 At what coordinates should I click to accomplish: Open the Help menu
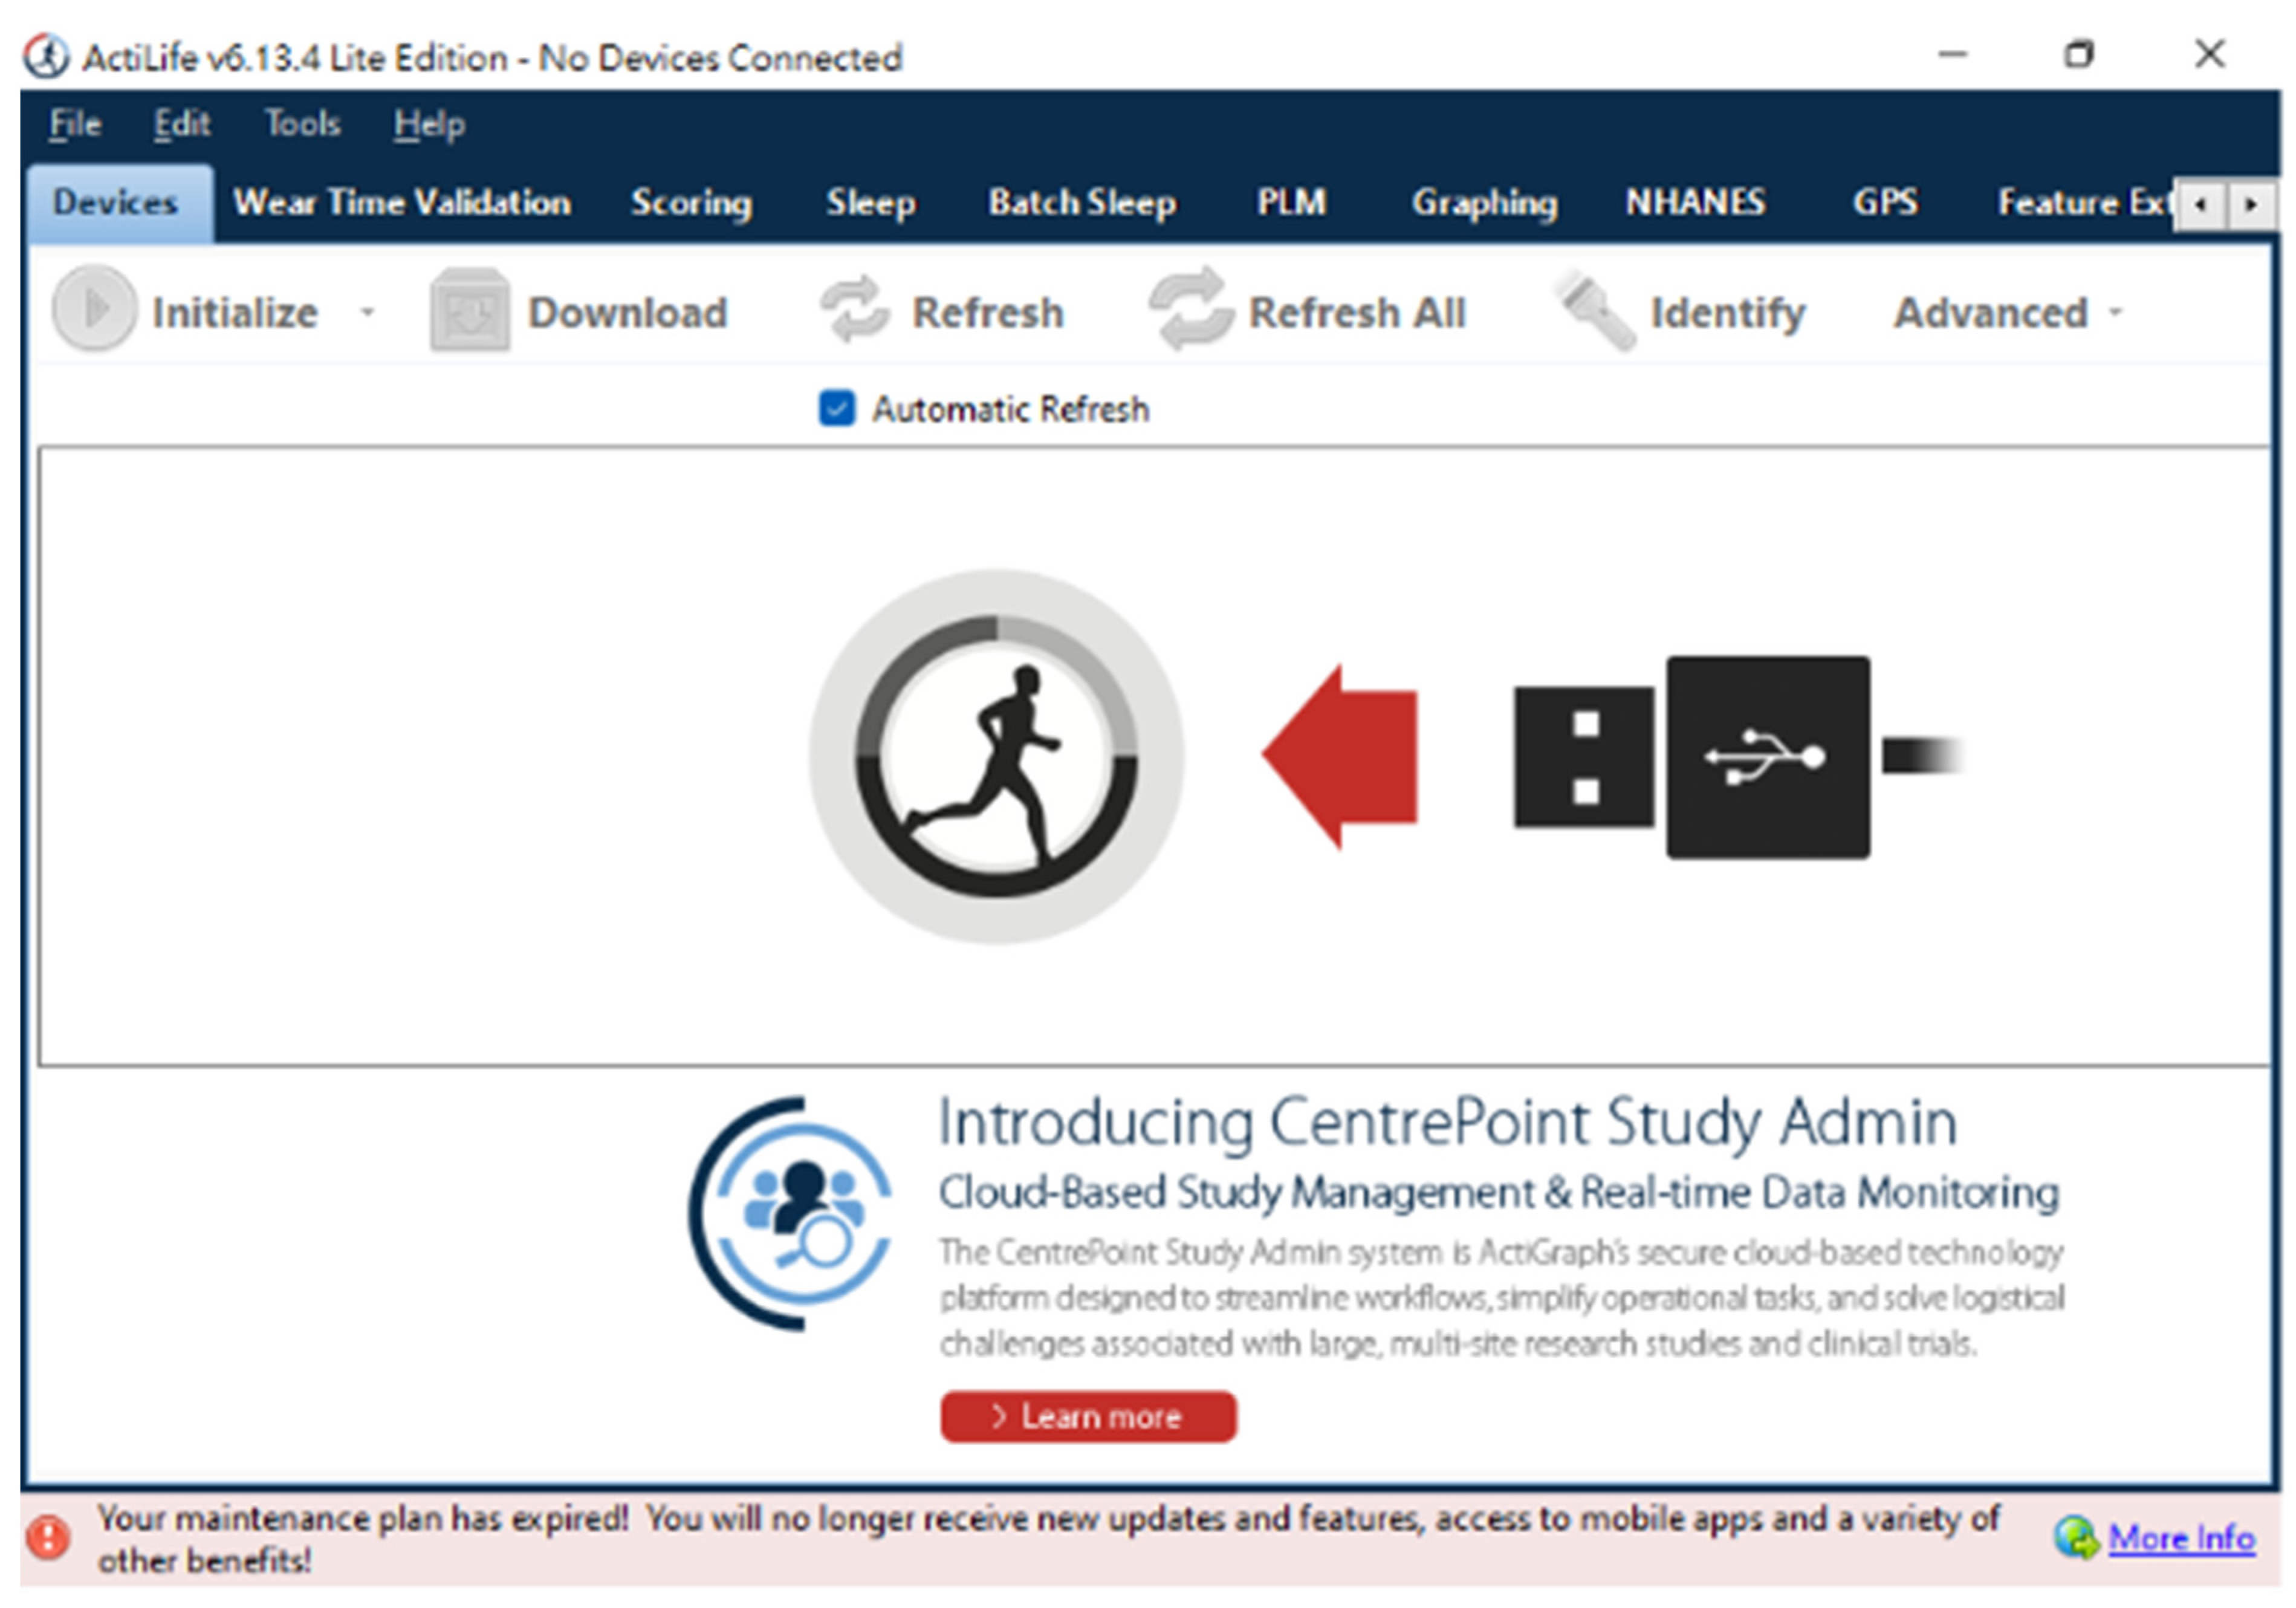[428, 124]
